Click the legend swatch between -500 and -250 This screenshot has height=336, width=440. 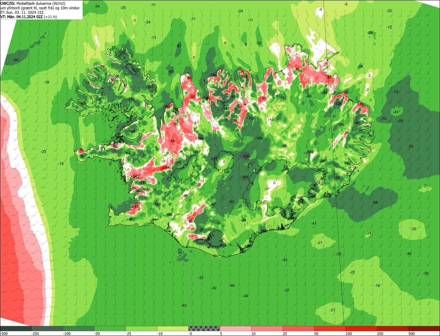tap(16, 328)
